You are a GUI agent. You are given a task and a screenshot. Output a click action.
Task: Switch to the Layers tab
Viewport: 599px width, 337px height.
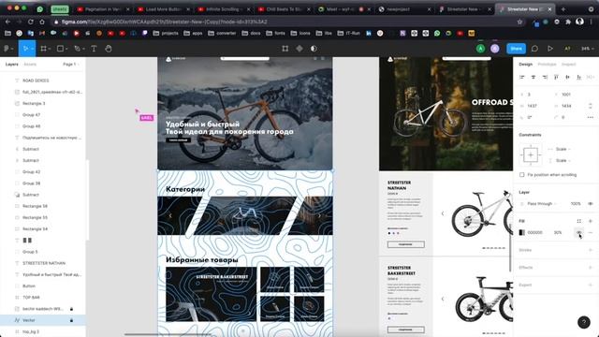click(x=12, y=65)
